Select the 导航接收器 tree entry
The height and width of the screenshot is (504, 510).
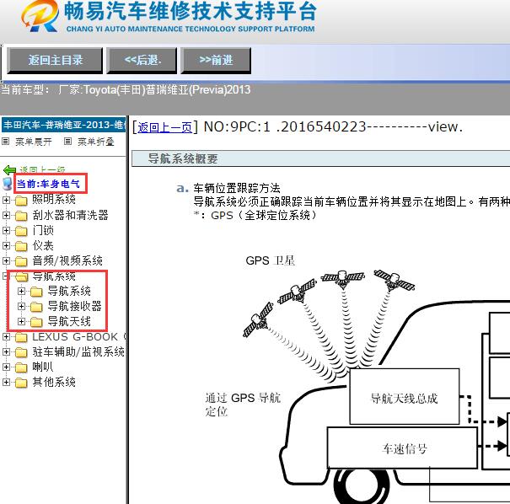point(75,306)
